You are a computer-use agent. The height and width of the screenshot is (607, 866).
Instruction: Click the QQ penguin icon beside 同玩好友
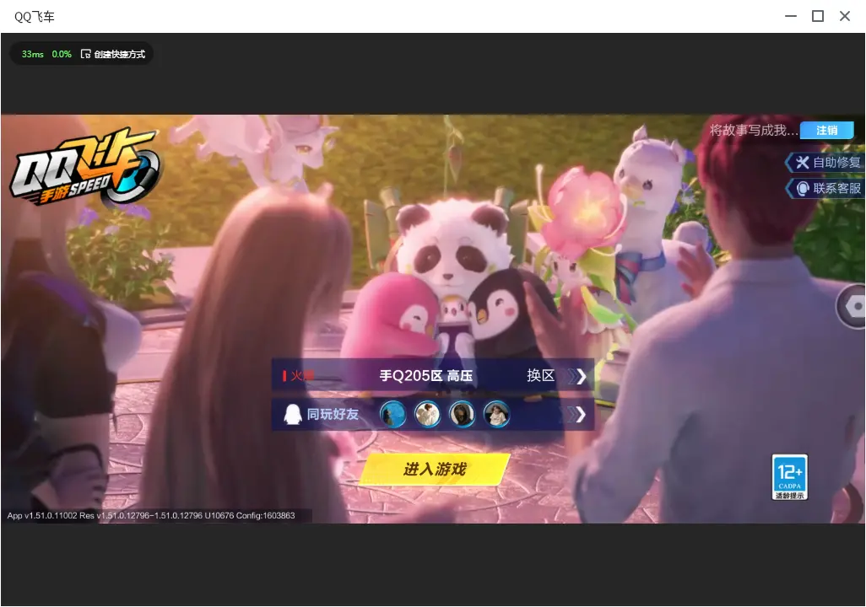292,415
